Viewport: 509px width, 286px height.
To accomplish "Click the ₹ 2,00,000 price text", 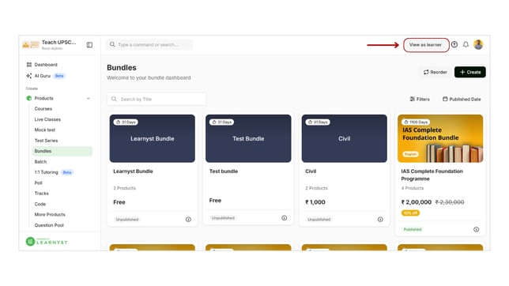I will pyautogui.click(x=417, y=202).
